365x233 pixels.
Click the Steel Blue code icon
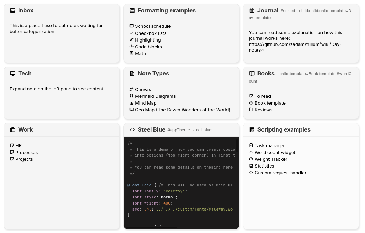(132, 130)
